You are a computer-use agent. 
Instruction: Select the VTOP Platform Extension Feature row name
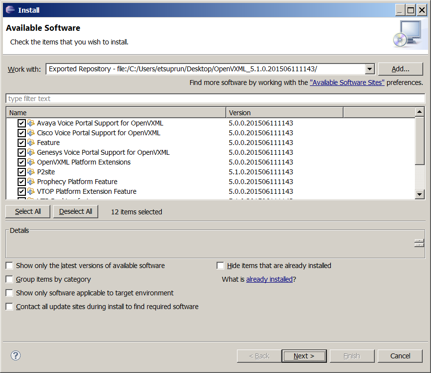point(86,191)
